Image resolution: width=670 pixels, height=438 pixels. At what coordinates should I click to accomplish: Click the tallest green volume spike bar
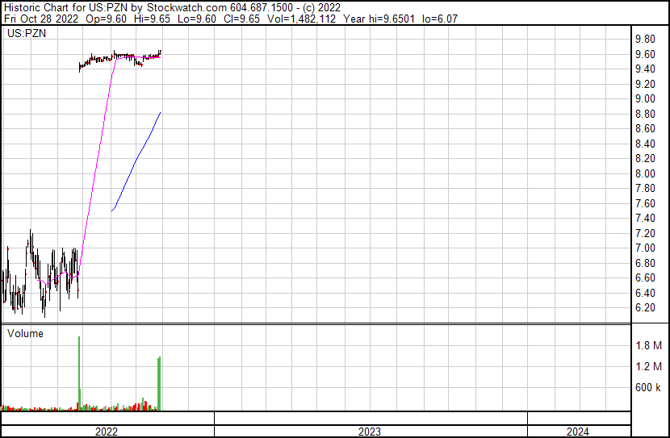pyautogui.click(x=79, y=373)
